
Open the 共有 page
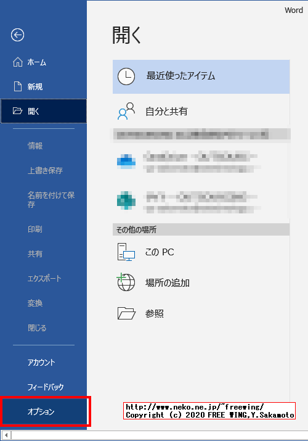[43, 253]
